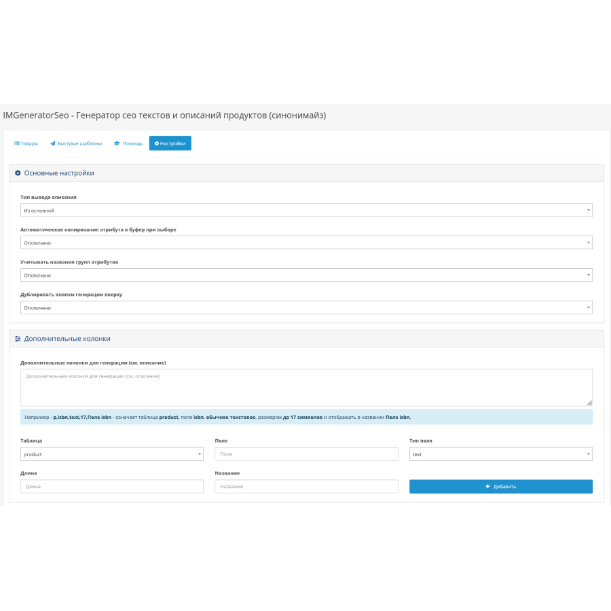
Task: Click the IMGeneratorSeo page title
Action: point(164,115)
